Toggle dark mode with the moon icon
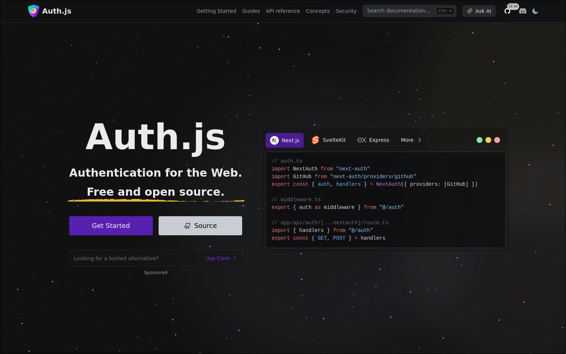 (x=535, y=11)
